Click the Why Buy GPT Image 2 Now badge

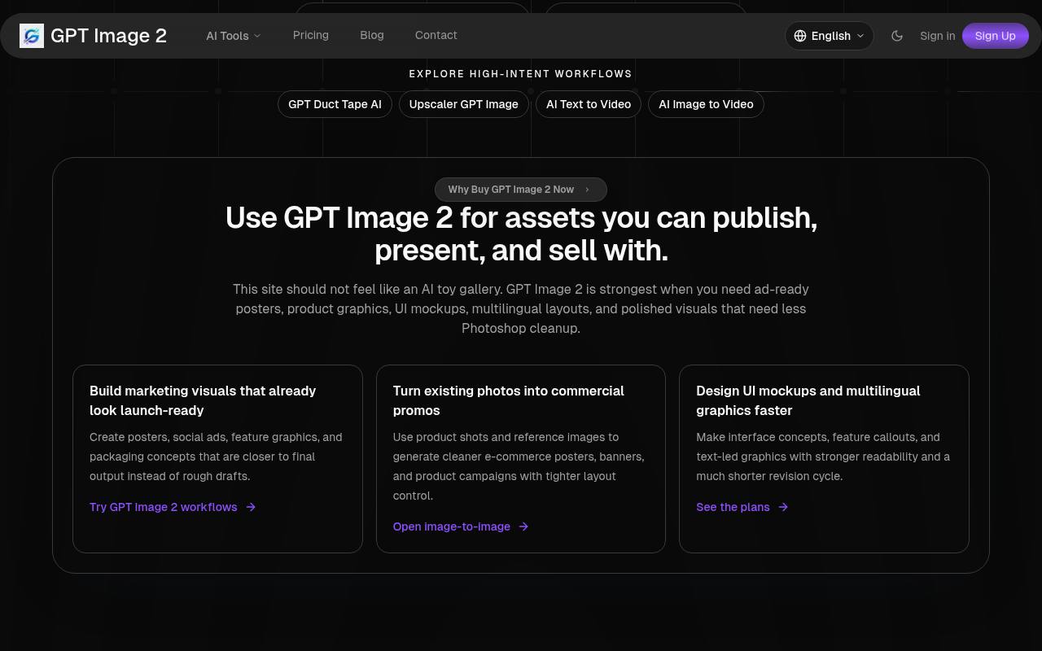click(521, 190)
